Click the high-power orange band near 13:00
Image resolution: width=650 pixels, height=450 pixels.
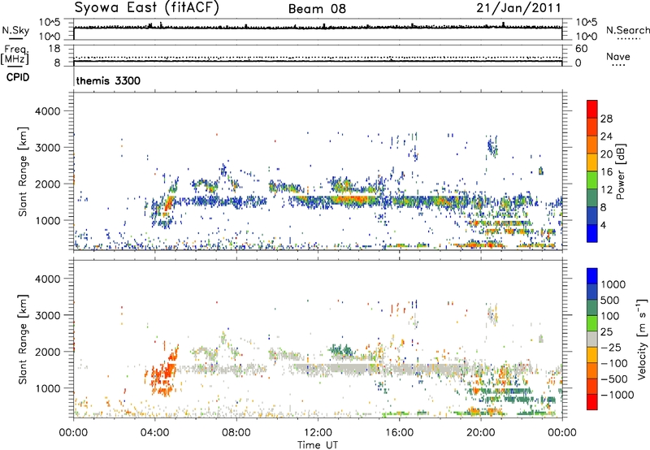(x=350, y=200)
